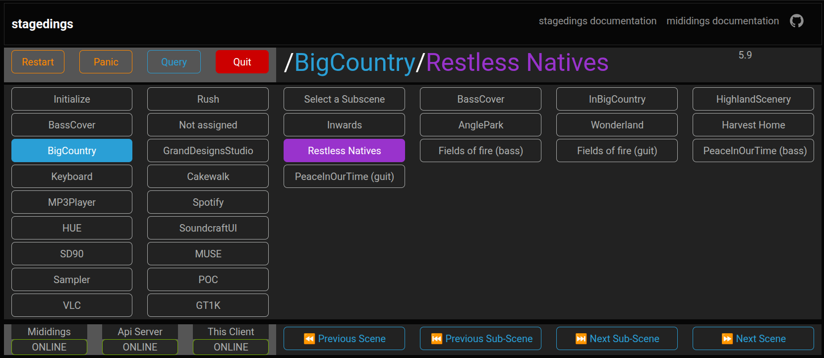Viewport: 824px width, 358px height.
Task: Open the GitHub repository icon
Action: point(797,21)
